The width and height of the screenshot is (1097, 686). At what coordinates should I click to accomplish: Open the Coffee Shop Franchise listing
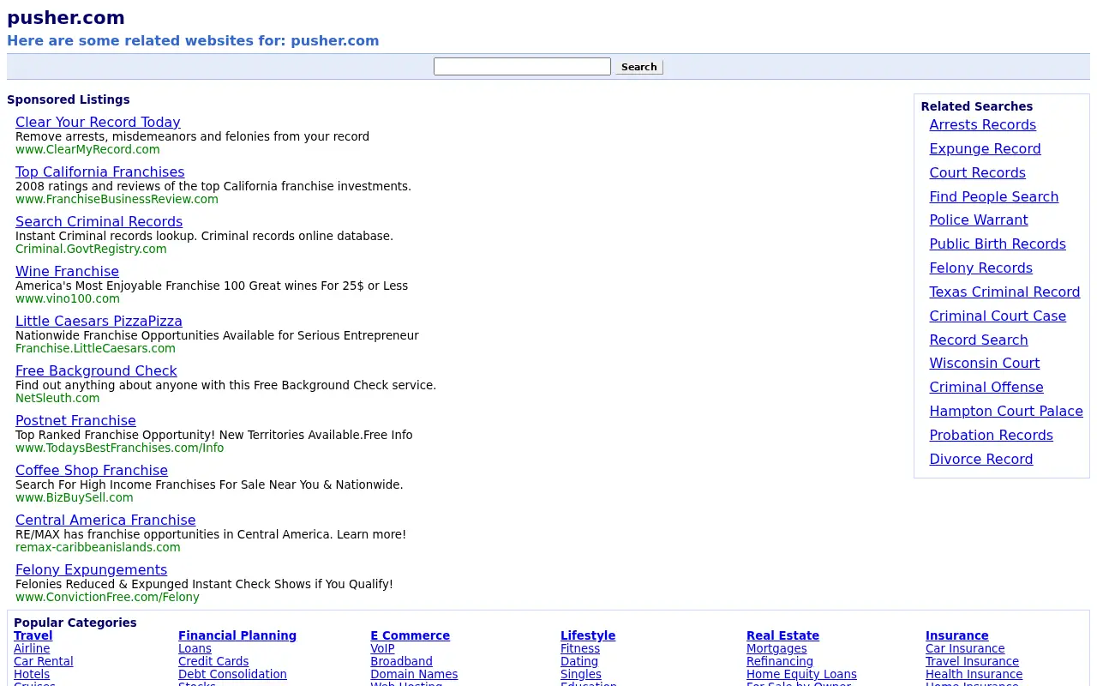(x=92, y=470)
